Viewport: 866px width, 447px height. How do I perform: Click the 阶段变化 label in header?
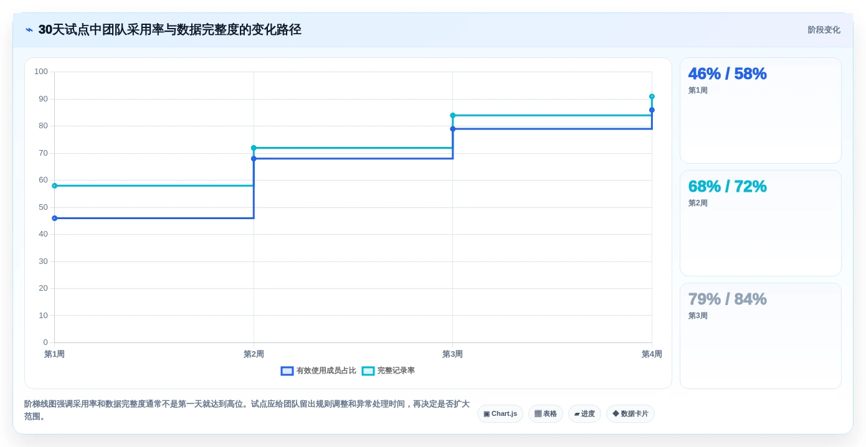[x=824, y=30]
